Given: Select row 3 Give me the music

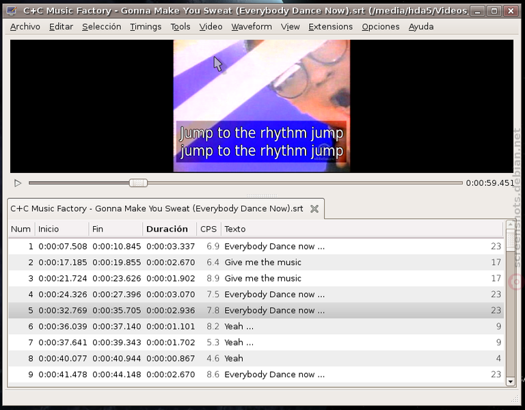Looking at the screenshot, I should point(256,279).
